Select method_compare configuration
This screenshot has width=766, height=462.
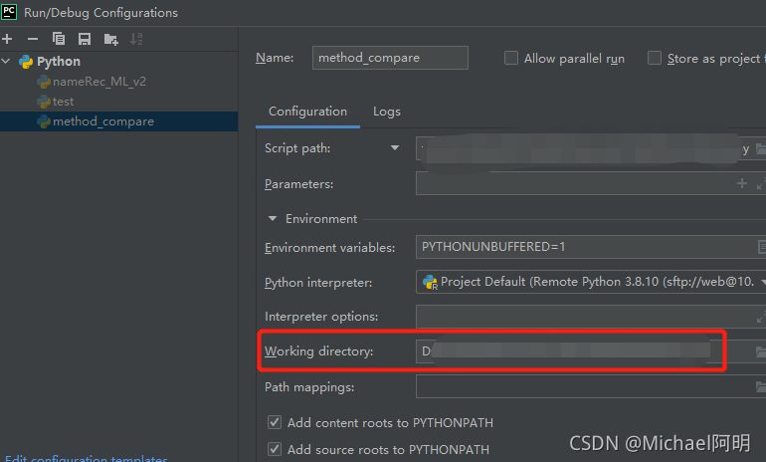(118, 121)
